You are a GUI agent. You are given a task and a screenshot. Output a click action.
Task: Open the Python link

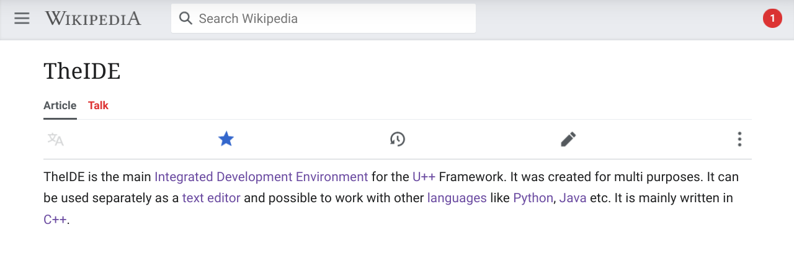(533, 198)
